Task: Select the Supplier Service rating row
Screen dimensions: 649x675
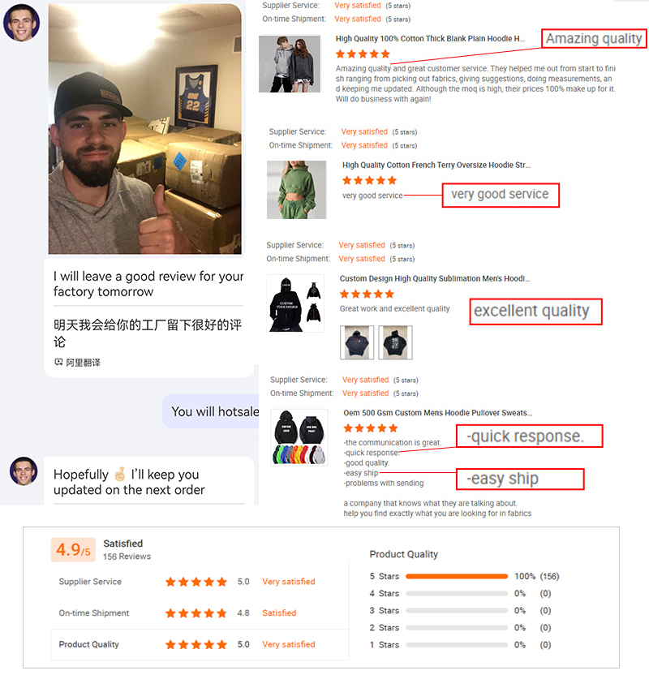Action: pyautogui.click(x=200, y=582)
